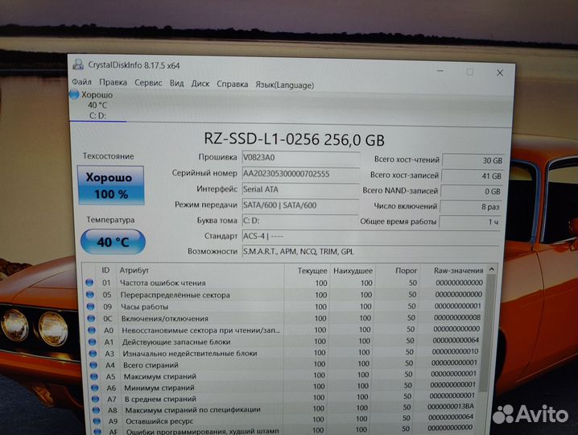Click status dot for Оставшийся ресурс

[97, 421]
